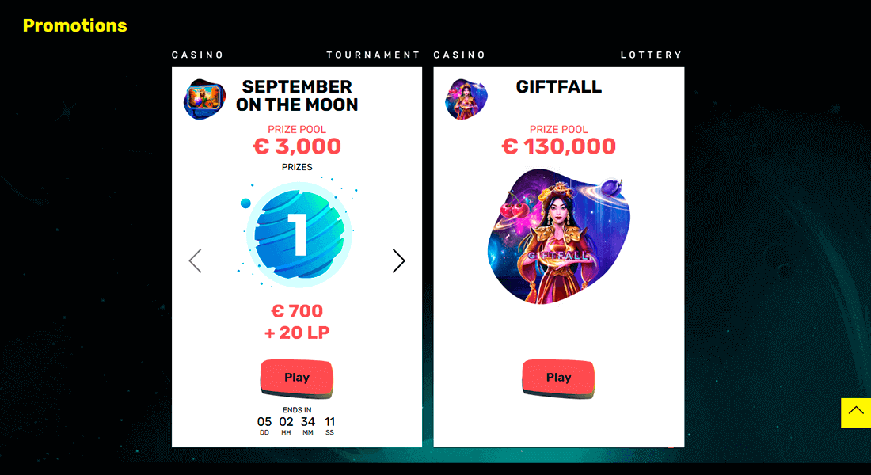This screenshot has width=871, height=475.
Task: Click the previous prize left arrow
Action: point(195,260)
